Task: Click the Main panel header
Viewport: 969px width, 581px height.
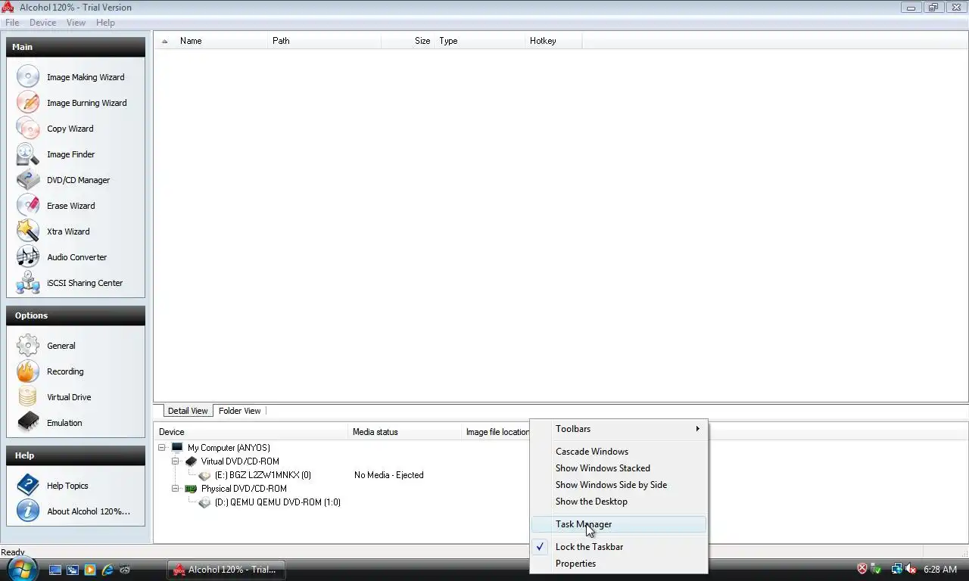Action: [x=76, y=47]
